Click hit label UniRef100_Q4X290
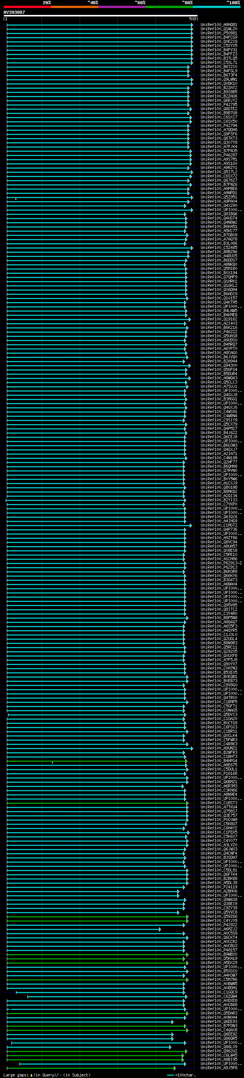The width and height of the screenshot is (244, 1078). point(218,205)
